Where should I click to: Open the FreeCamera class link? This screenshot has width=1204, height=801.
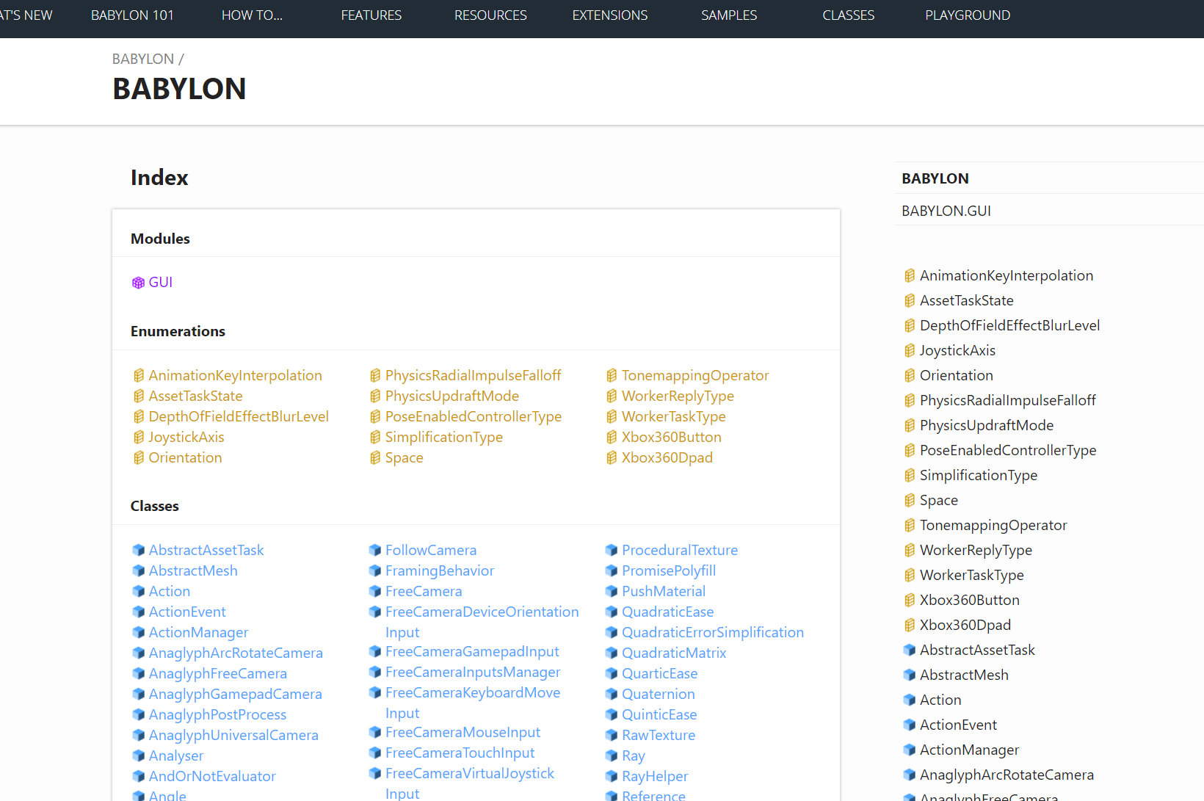coord(424,591)
